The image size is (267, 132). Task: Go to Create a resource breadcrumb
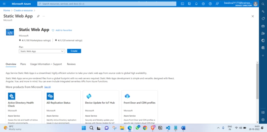23,10
